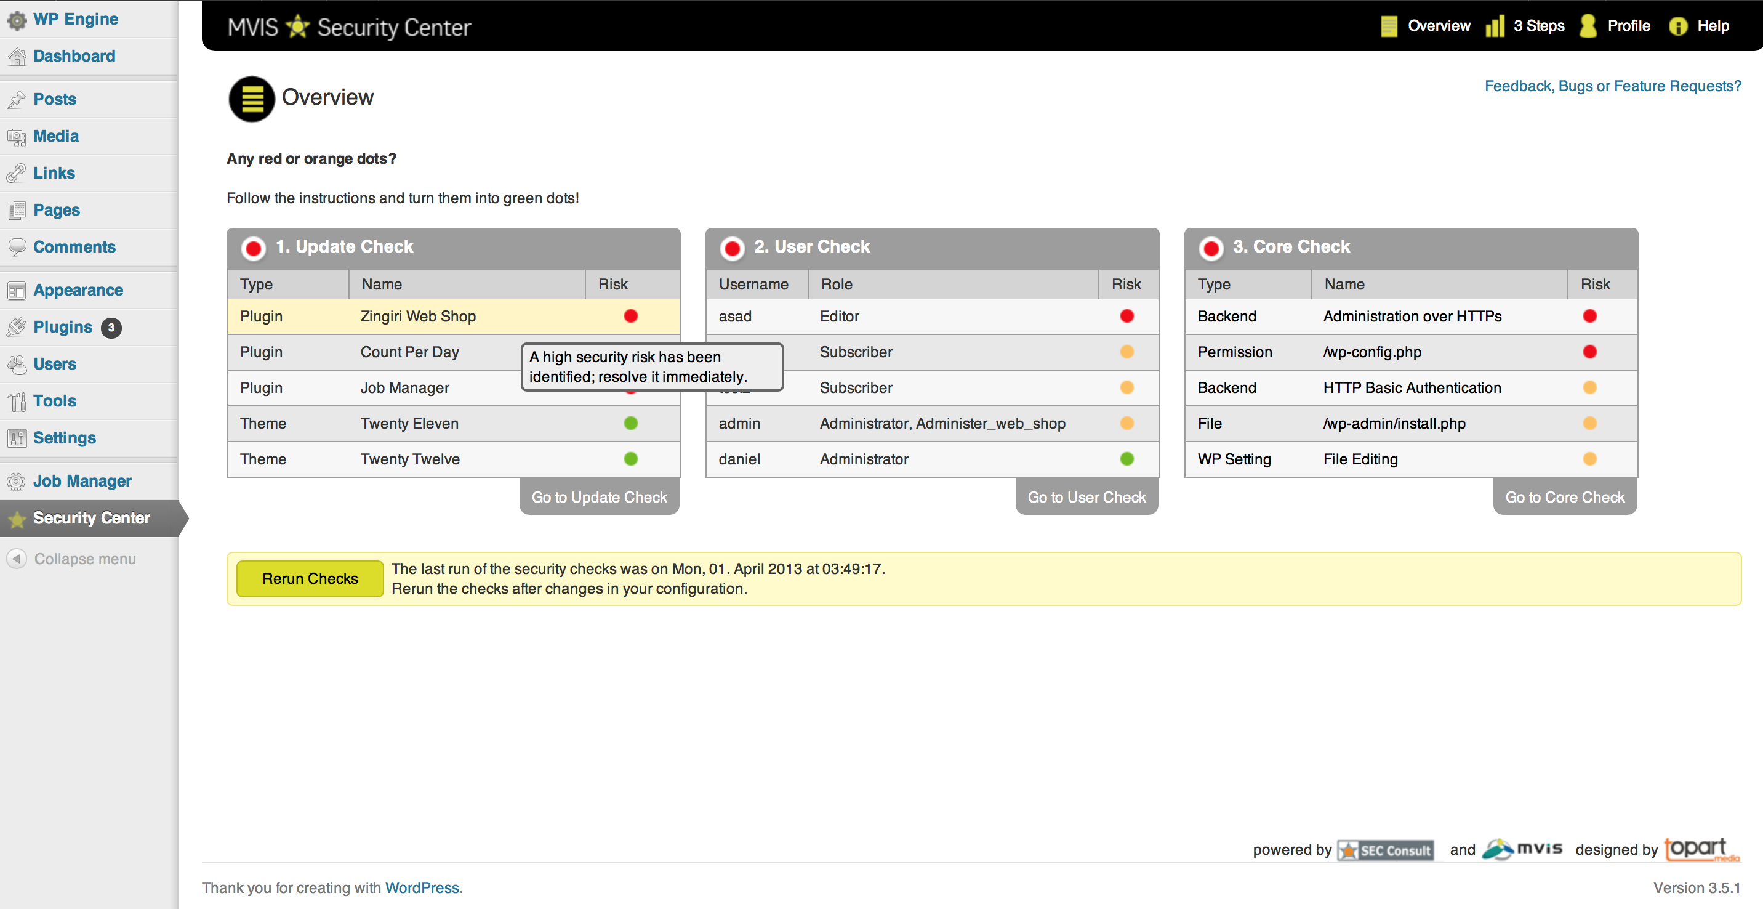This screenshot has height=909, width=1763.
Task: Click admin user orange risk dot
Action: point(1126,423)
